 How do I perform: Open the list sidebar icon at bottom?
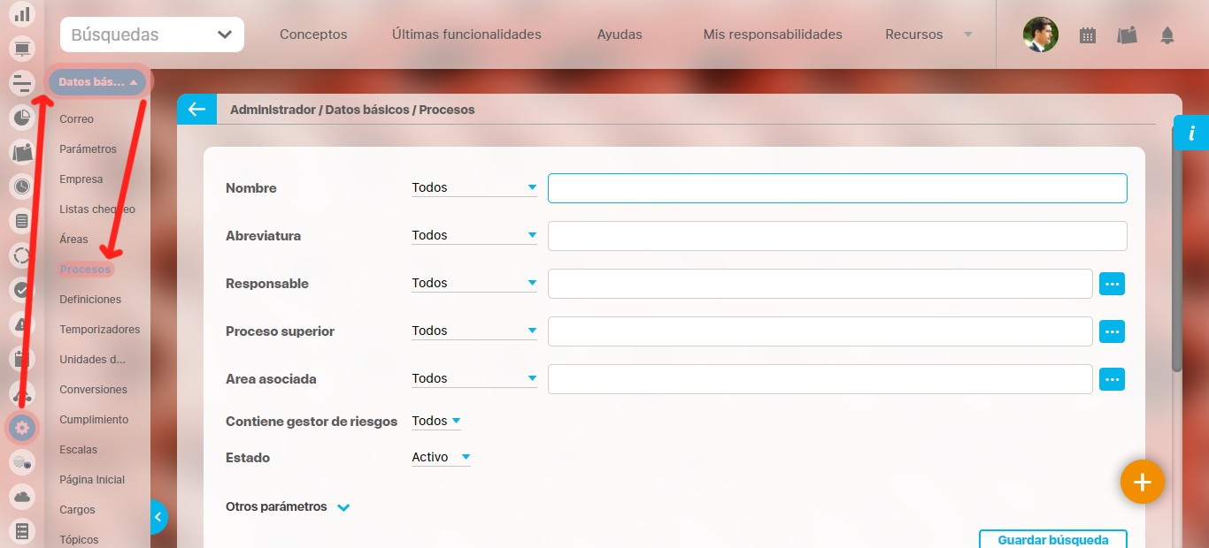(22, 531)
